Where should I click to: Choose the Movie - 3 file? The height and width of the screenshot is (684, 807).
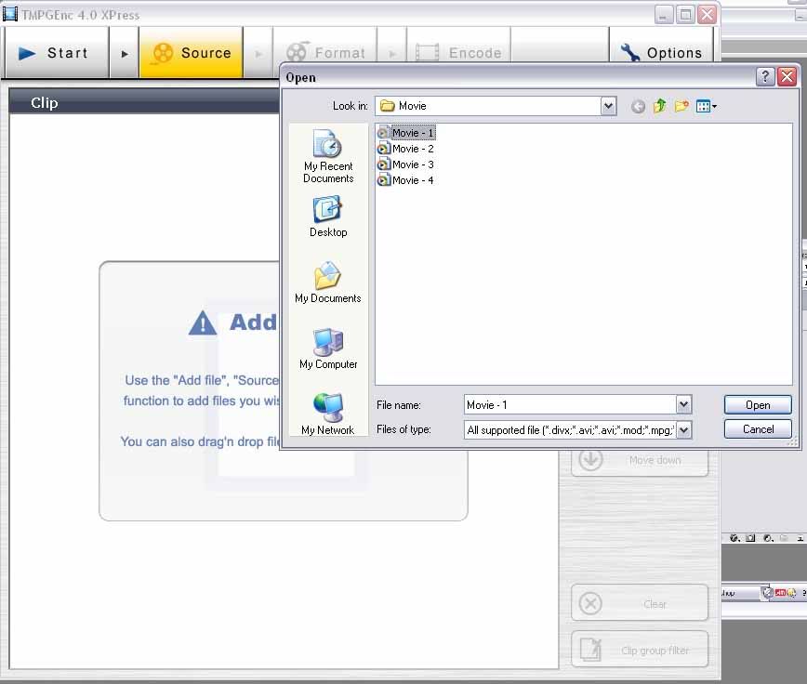click(406, 164)
